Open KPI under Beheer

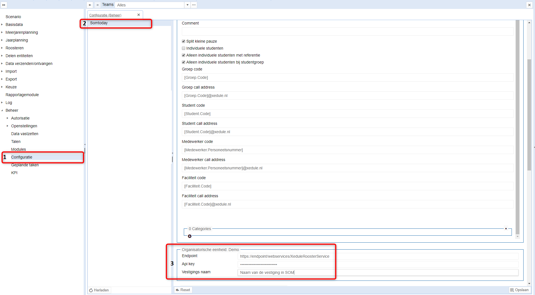tap(14, 173)
